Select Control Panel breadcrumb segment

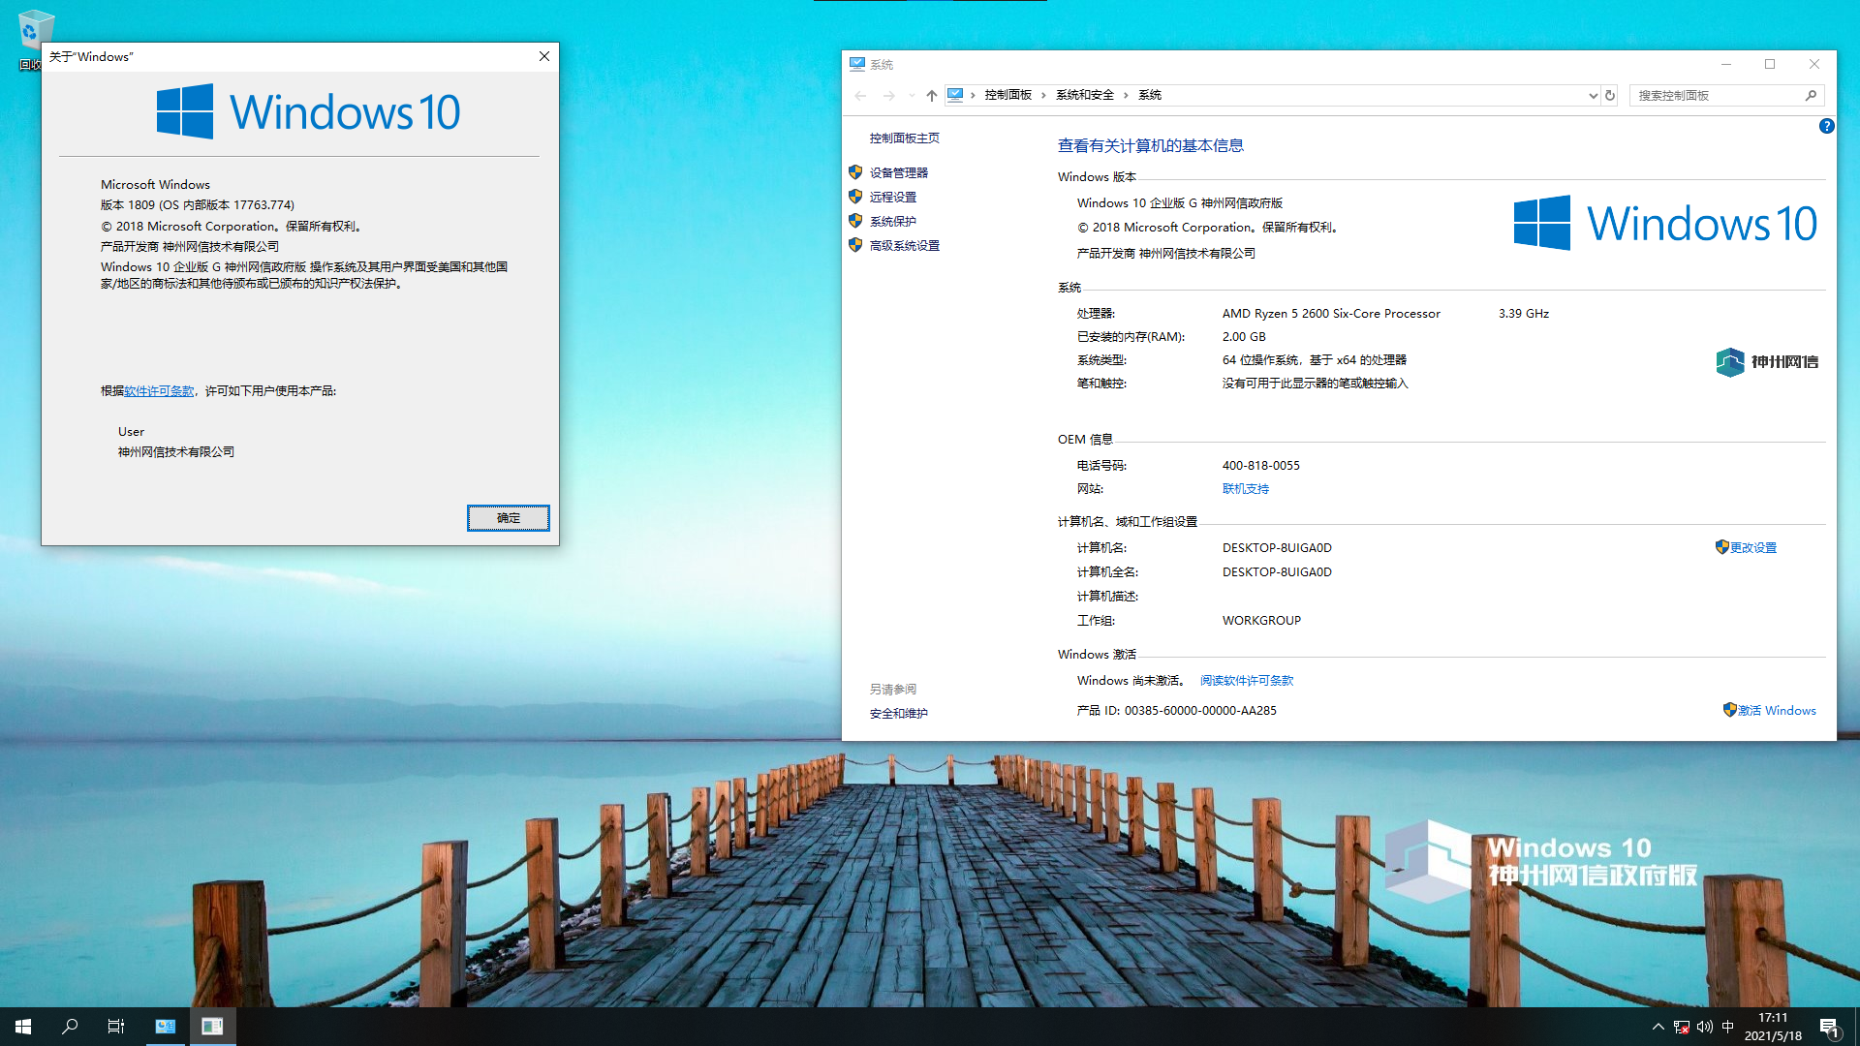[1007, 95]
